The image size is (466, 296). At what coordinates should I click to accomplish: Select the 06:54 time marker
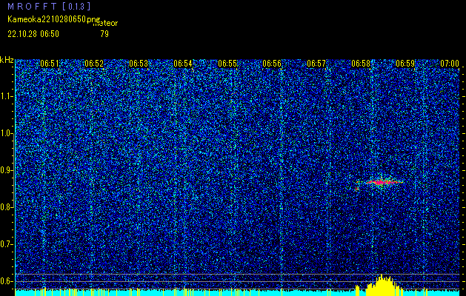pos(183,64)
